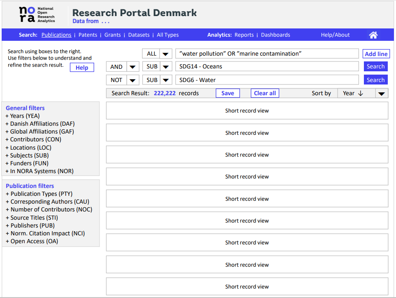Screen dimensions: 396x298
Task: Expand the Danish Affiliations (DAF) filter
Action: (x=40, y=124)
